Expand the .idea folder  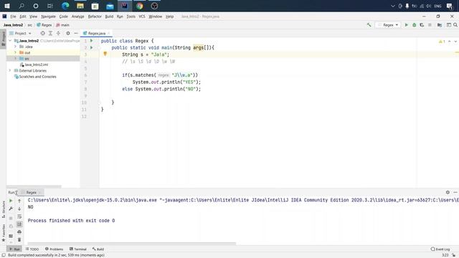[x=15, y=47]
